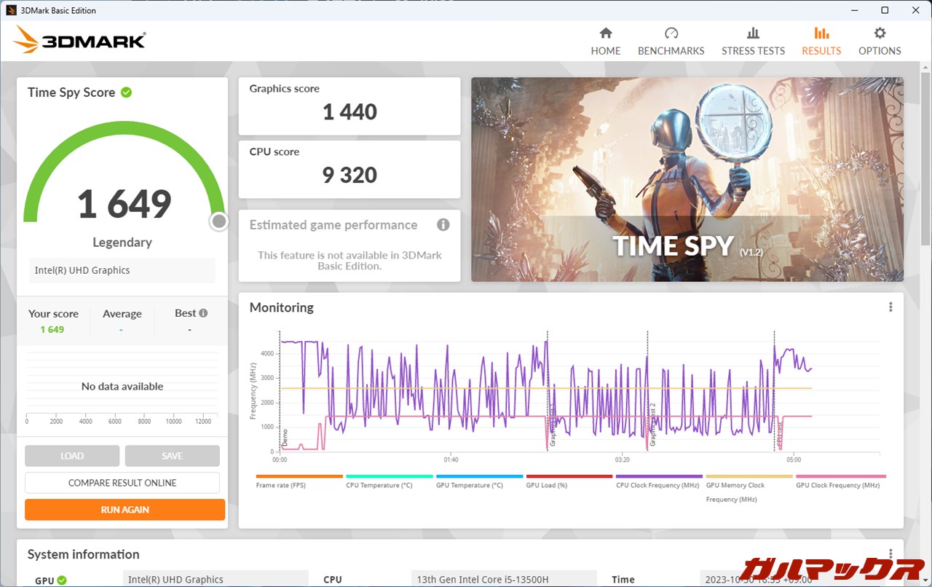The image size is (932, 587).
Task: Open the Home tab house icon
Action: (x=605, y=34)
